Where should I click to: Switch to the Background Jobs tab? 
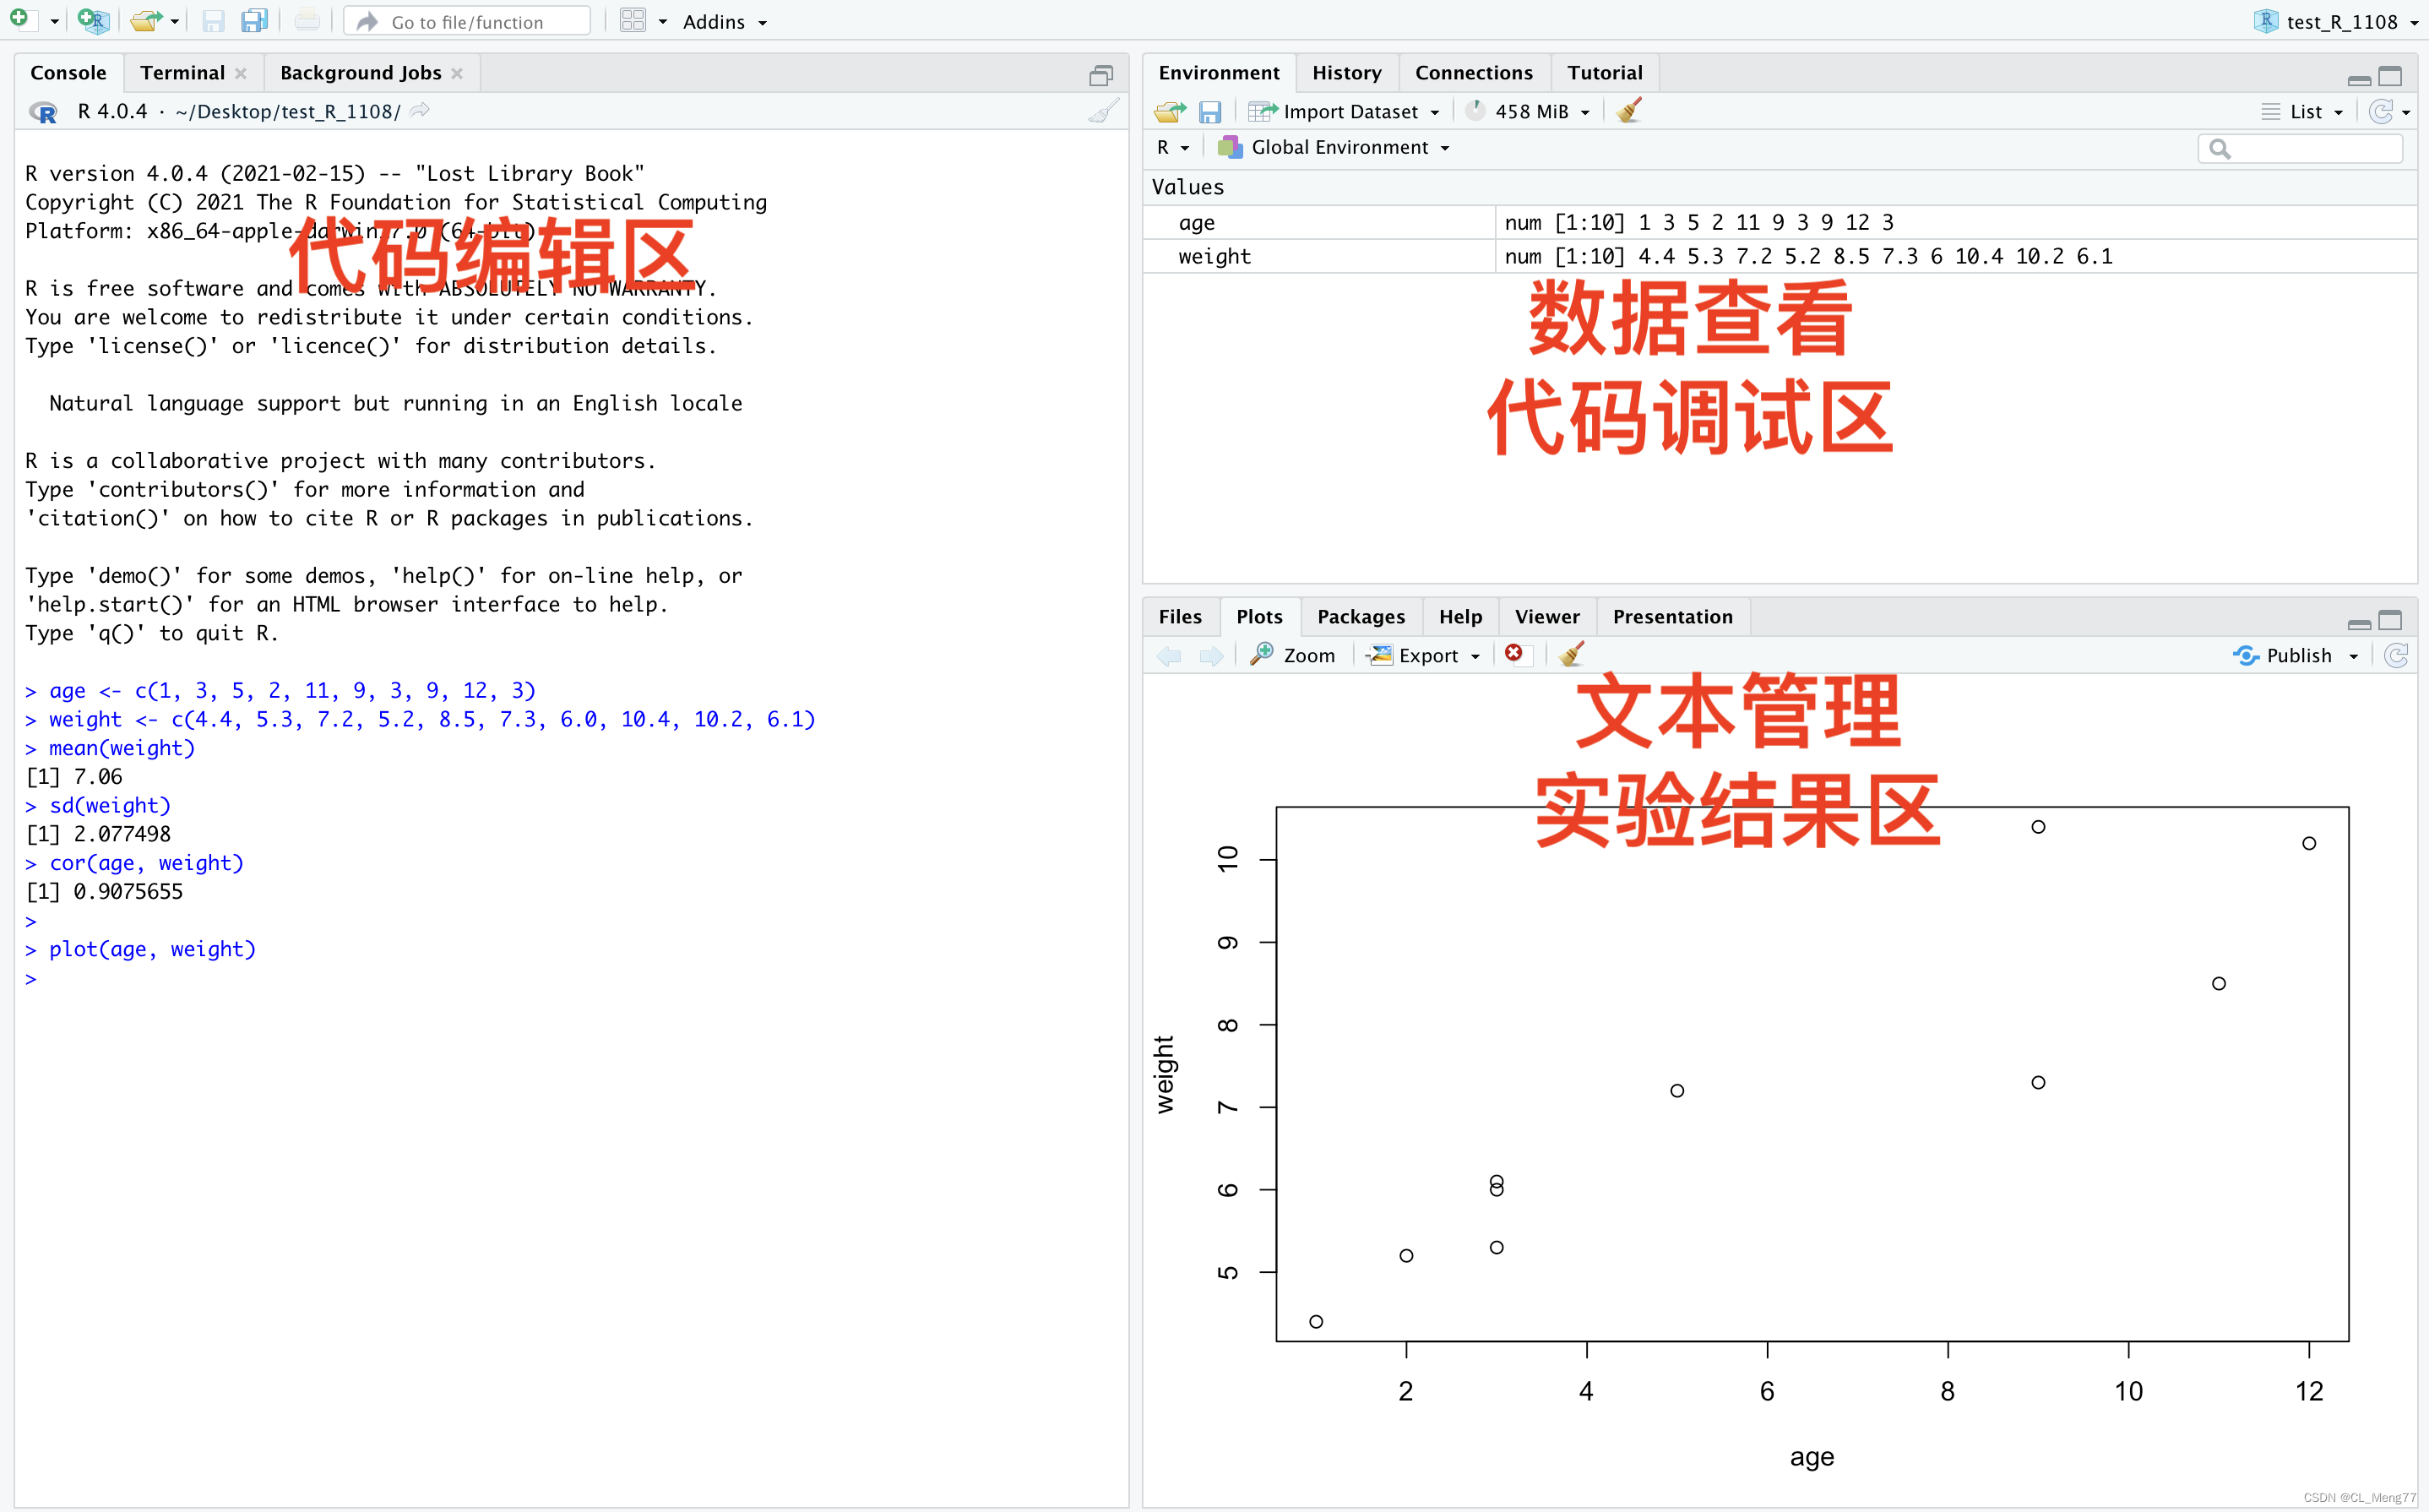click(360, 73)
